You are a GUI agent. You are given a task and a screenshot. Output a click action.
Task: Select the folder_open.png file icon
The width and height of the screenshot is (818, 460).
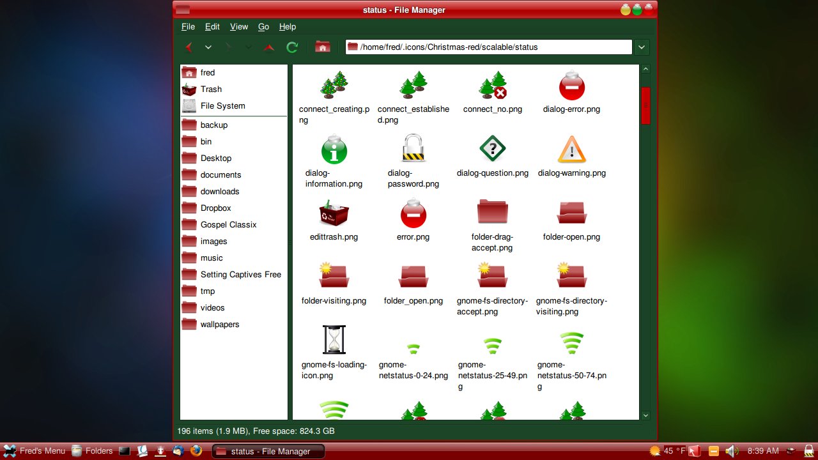pyautogui.click(x=413, y=277)
